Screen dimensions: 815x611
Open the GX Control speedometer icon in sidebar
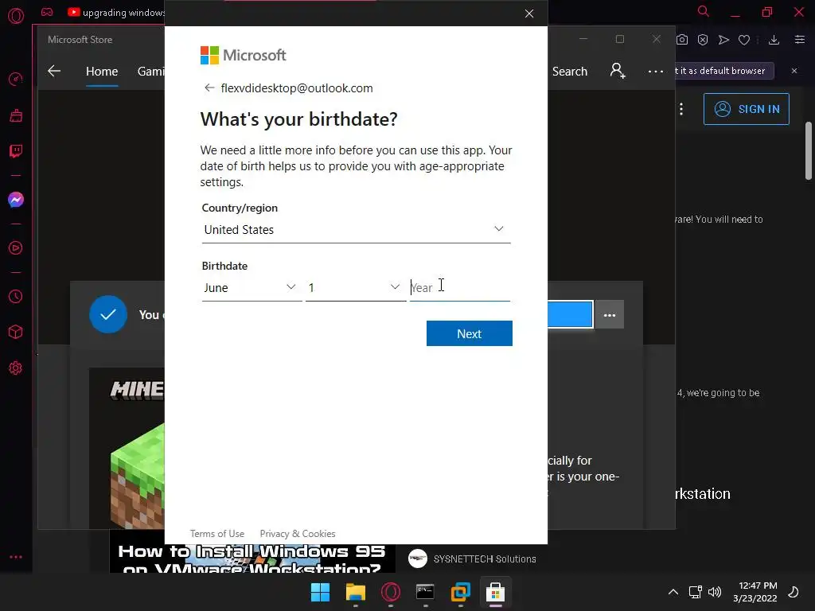(16, 79)
